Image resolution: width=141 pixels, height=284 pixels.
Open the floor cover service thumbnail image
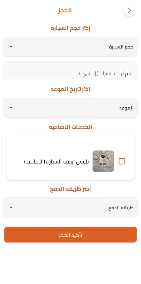pos(103,161)
